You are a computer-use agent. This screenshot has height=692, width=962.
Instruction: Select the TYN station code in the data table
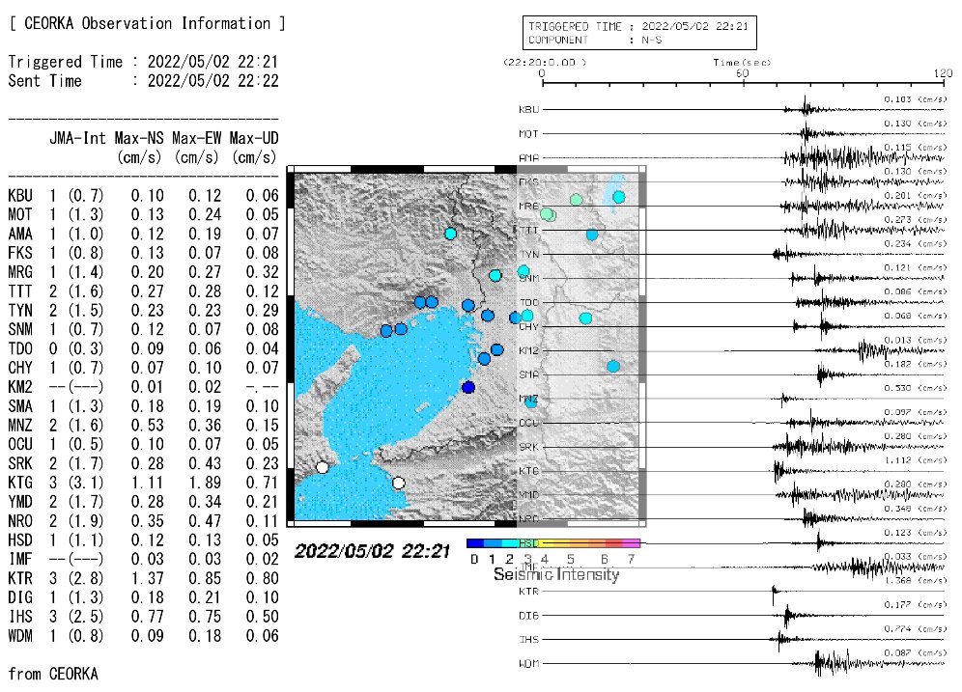(20, 310)
